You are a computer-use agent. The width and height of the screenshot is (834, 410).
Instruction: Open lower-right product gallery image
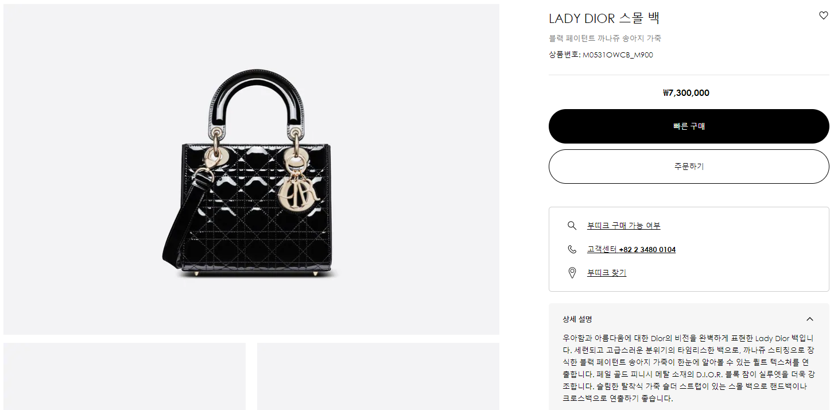click(x=378, y=376)
